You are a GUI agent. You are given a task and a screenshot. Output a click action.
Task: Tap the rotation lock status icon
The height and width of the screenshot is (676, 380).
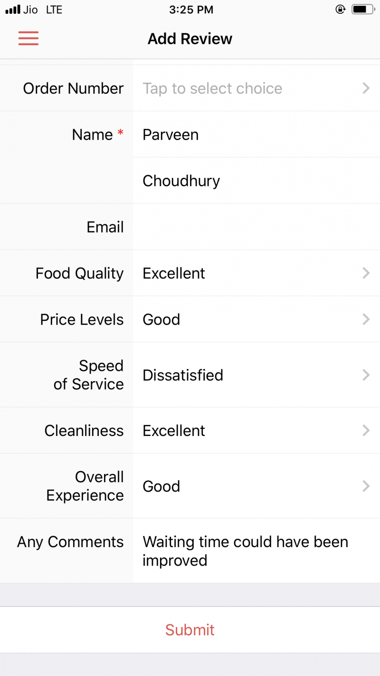pos(340,10)
